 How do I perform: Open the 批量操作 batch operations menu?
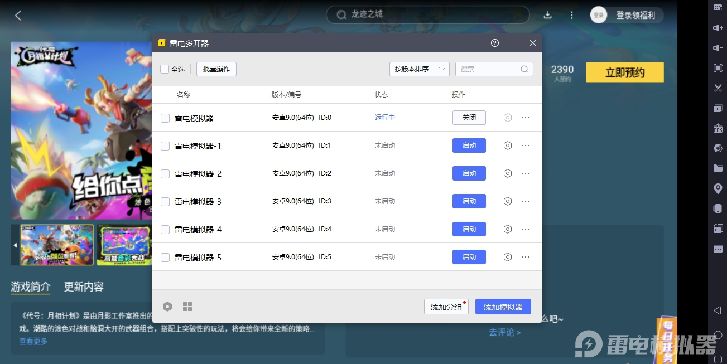(216, 69)
